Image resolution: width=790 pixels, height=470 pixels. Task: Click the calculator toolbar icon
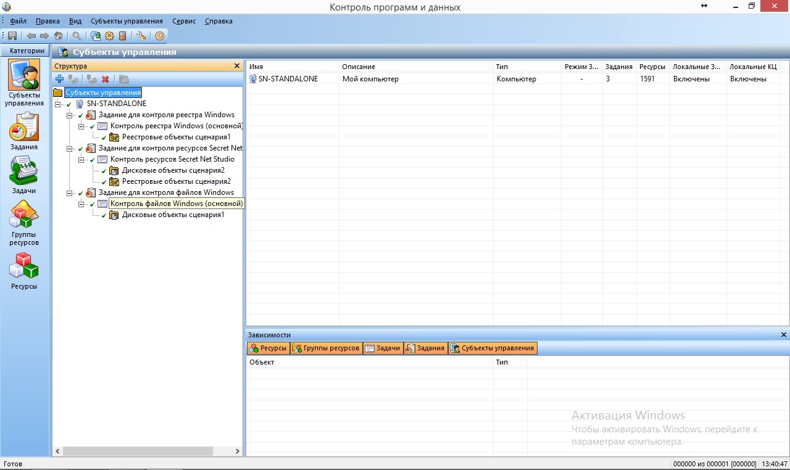pos(122,36)
